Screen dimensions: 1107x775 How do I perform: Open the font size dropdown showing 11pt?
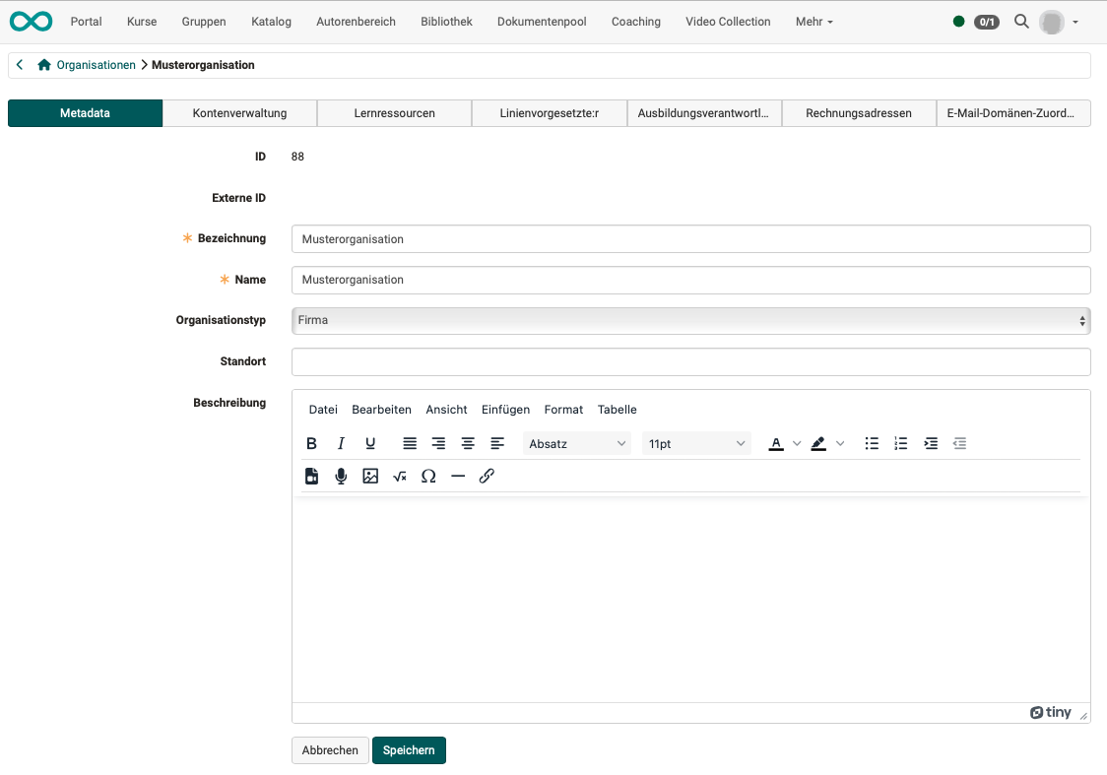(x=696, y=443)
